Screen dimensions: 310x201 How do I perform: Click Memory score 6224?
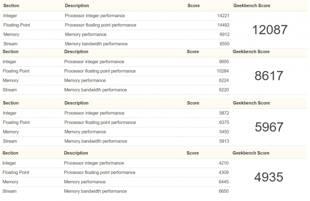coord(224,80)
